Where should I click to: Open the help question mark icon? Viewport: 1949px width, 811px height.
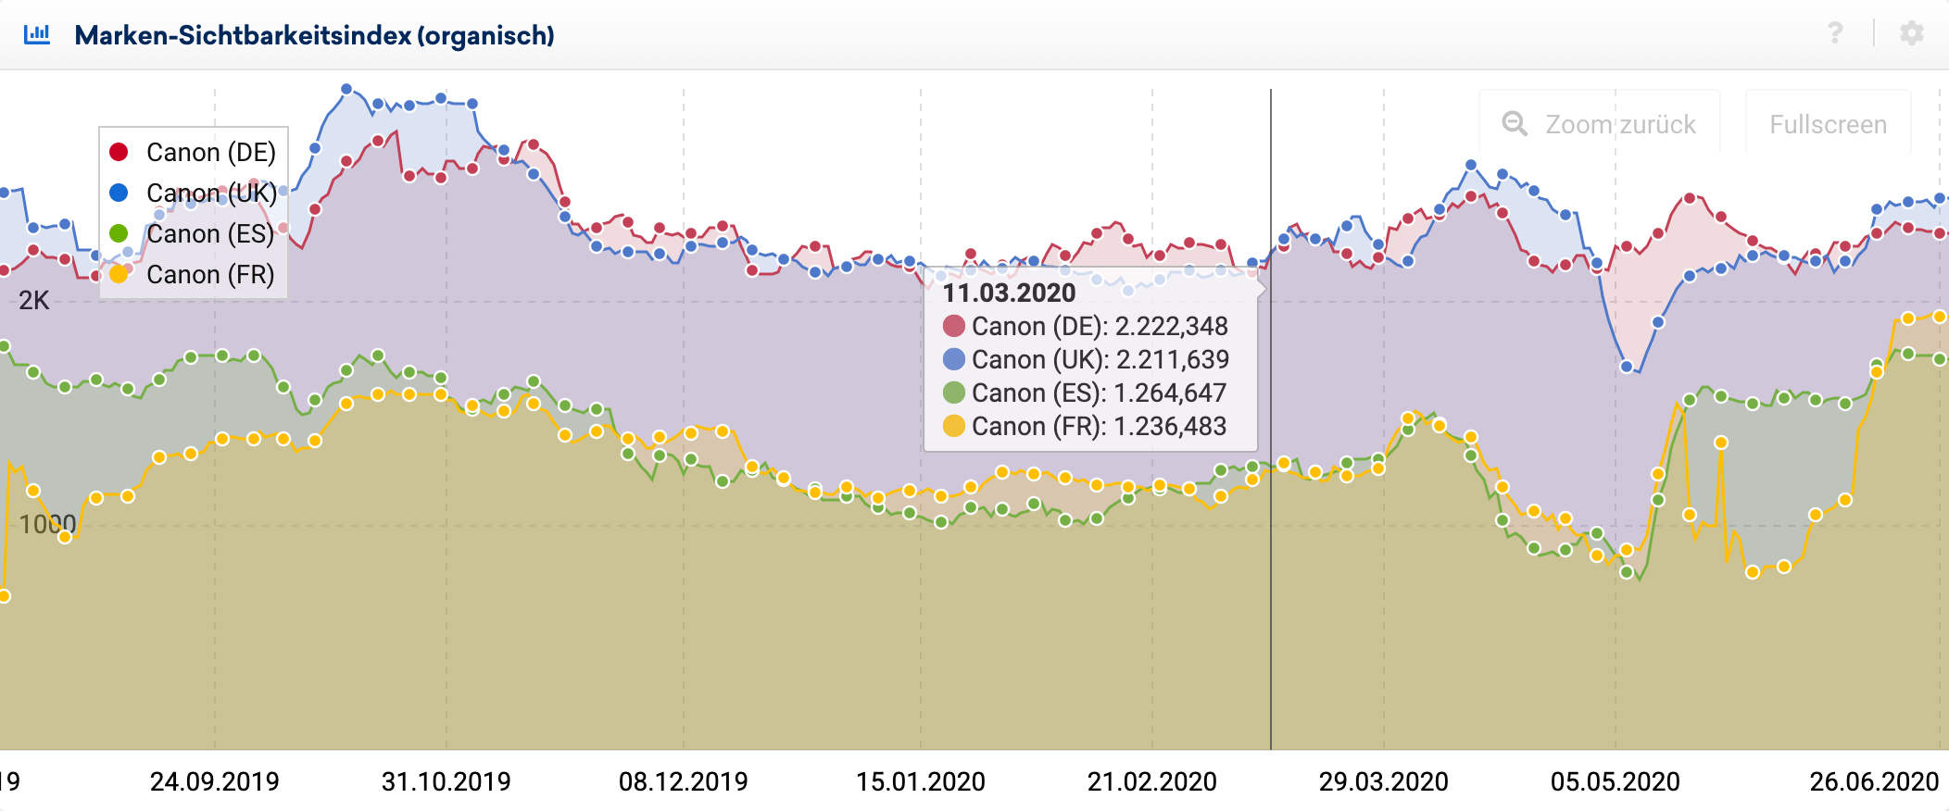[x=1834, y=33]
